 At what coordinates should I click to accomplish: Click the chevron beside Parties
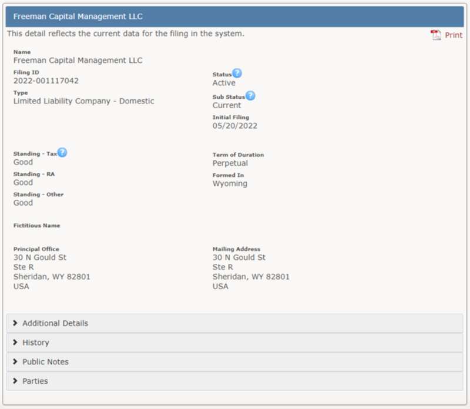point(15,381)
